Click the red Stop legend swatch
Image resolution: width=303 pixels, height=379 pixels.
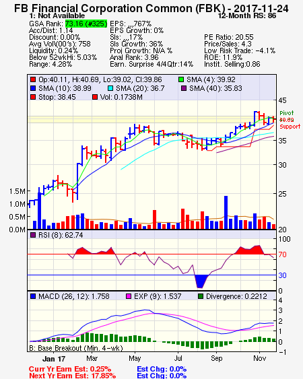pyautogui.click(x=33, y=97)
